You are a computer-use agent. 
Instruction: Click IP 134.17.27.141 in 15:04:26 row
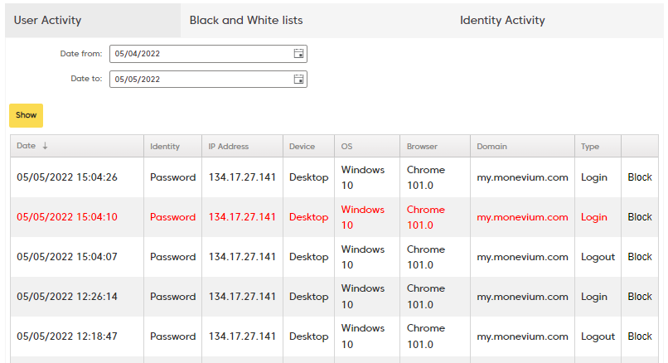[x=242, y=177]
